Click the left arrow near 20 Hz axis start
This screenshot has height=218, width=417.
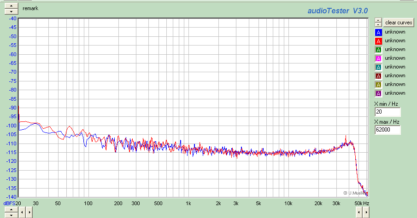coord(22,212)
